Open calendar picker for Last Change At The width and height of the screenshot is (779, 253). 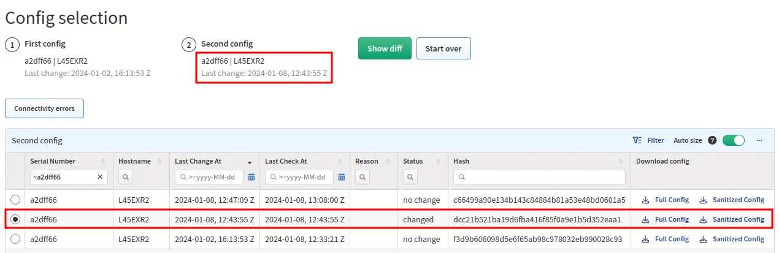click(251, 177)
